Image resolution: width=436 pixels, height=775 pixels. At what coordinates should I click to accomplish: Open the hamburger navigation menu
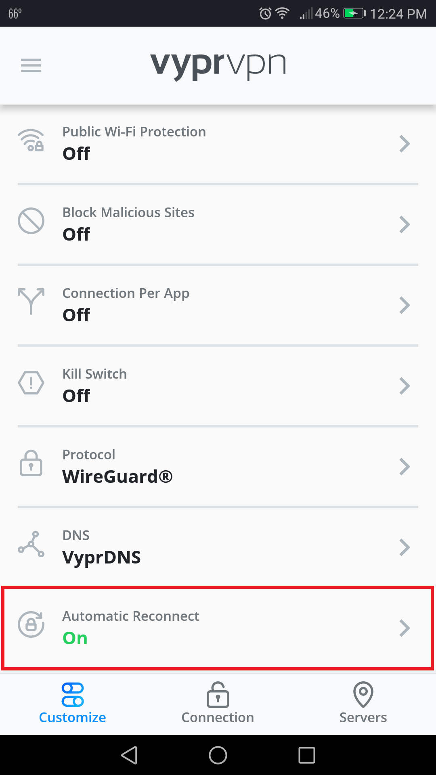click(31, 65)
